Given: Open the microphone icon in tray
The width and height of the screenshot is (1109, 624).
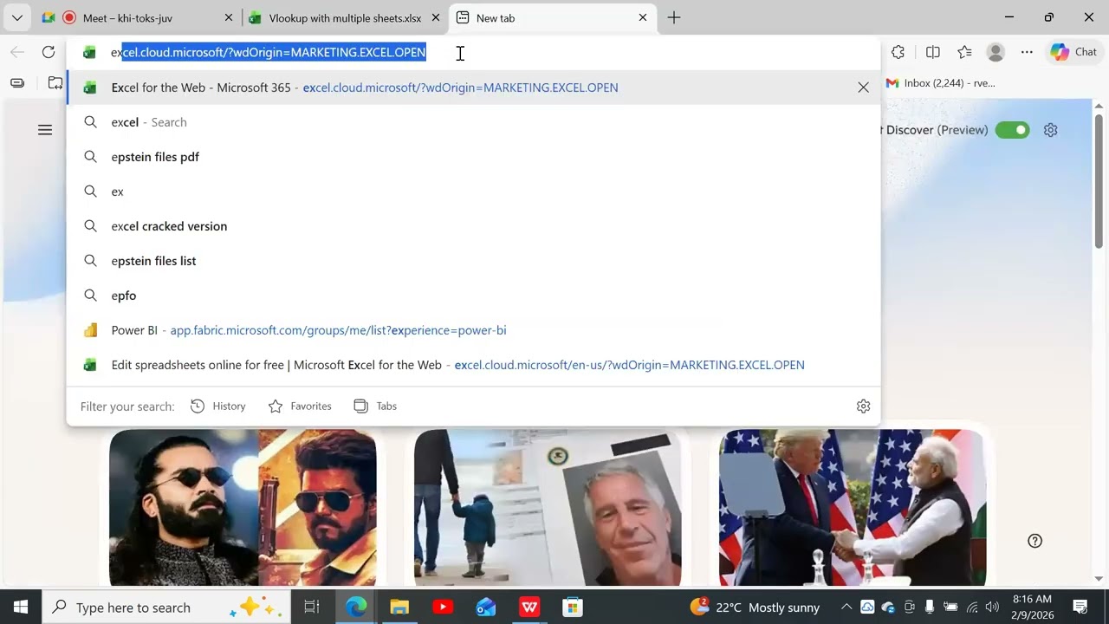Looking at the screenshot, I should click(x=930, y=607).
